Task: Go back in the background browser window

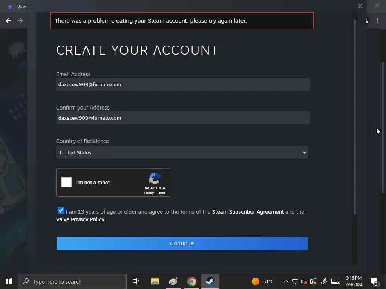Action: (x=8, y=21)
